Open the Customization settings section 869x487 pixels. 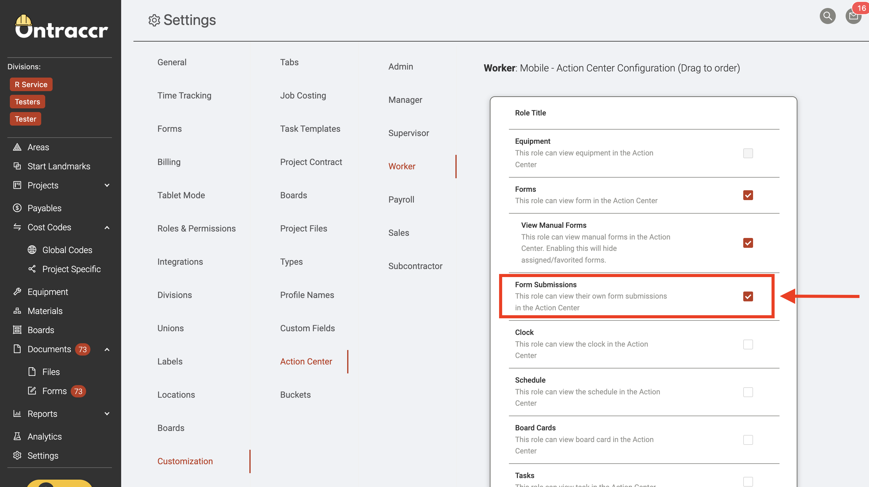tap(185, 461)
